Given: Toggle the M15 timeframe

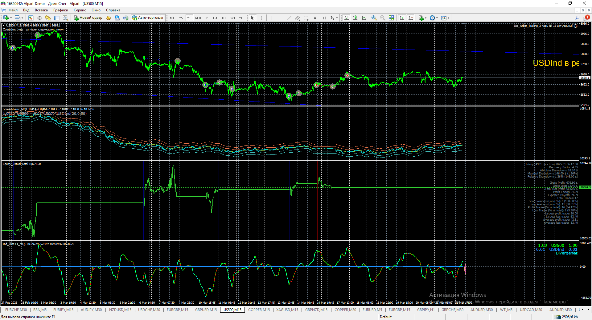Looking at the screenshot, I should point(189,18).
